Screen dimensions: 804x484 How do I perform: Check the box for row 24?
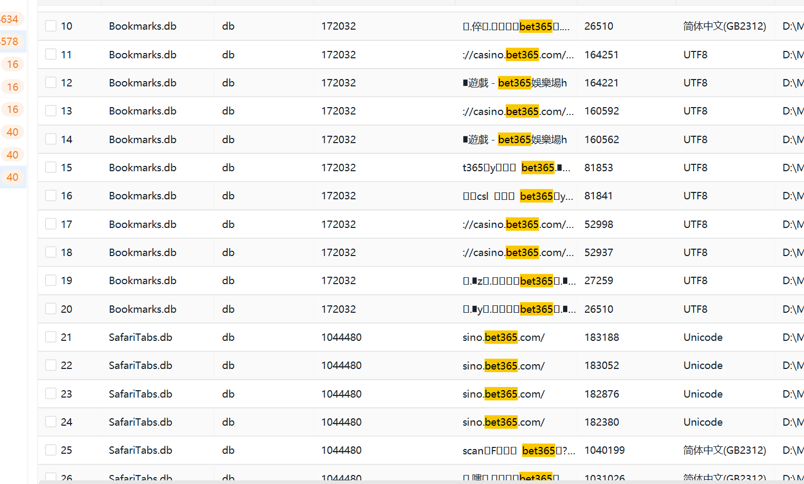pyautogui.click(x=51, y=421)
